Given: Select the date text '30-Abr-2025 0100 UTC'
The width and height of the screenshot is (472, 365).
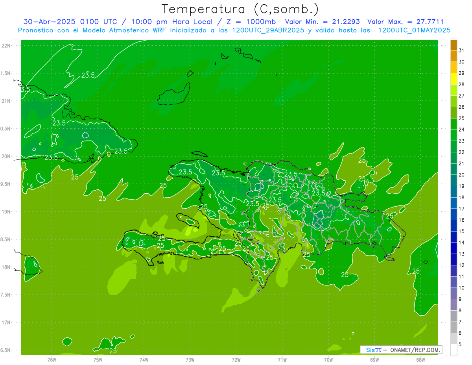Looking at the screenshot, I should click(72, 22).
